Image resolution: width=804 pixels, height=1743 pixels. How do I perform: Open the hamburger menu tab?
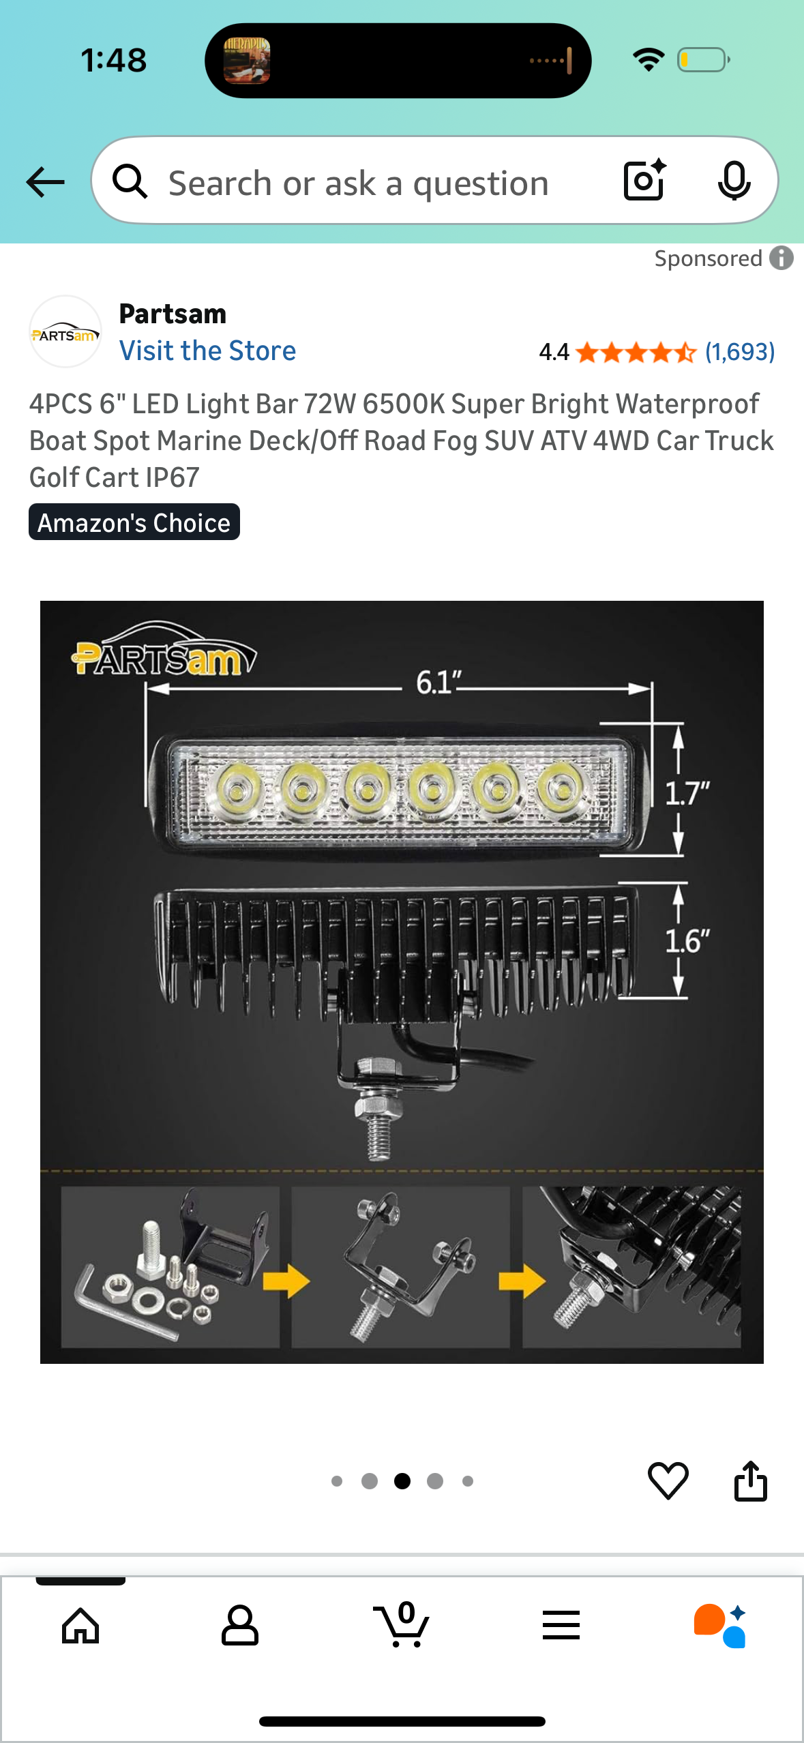coord(561,1625)
